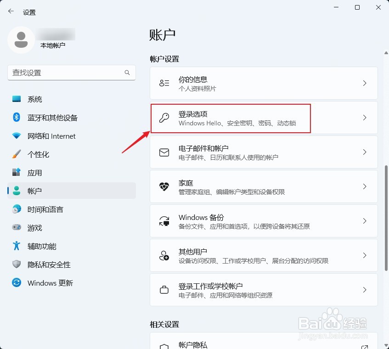Click the chevron on 电子邮件和帐户 row

click(365, 152)
